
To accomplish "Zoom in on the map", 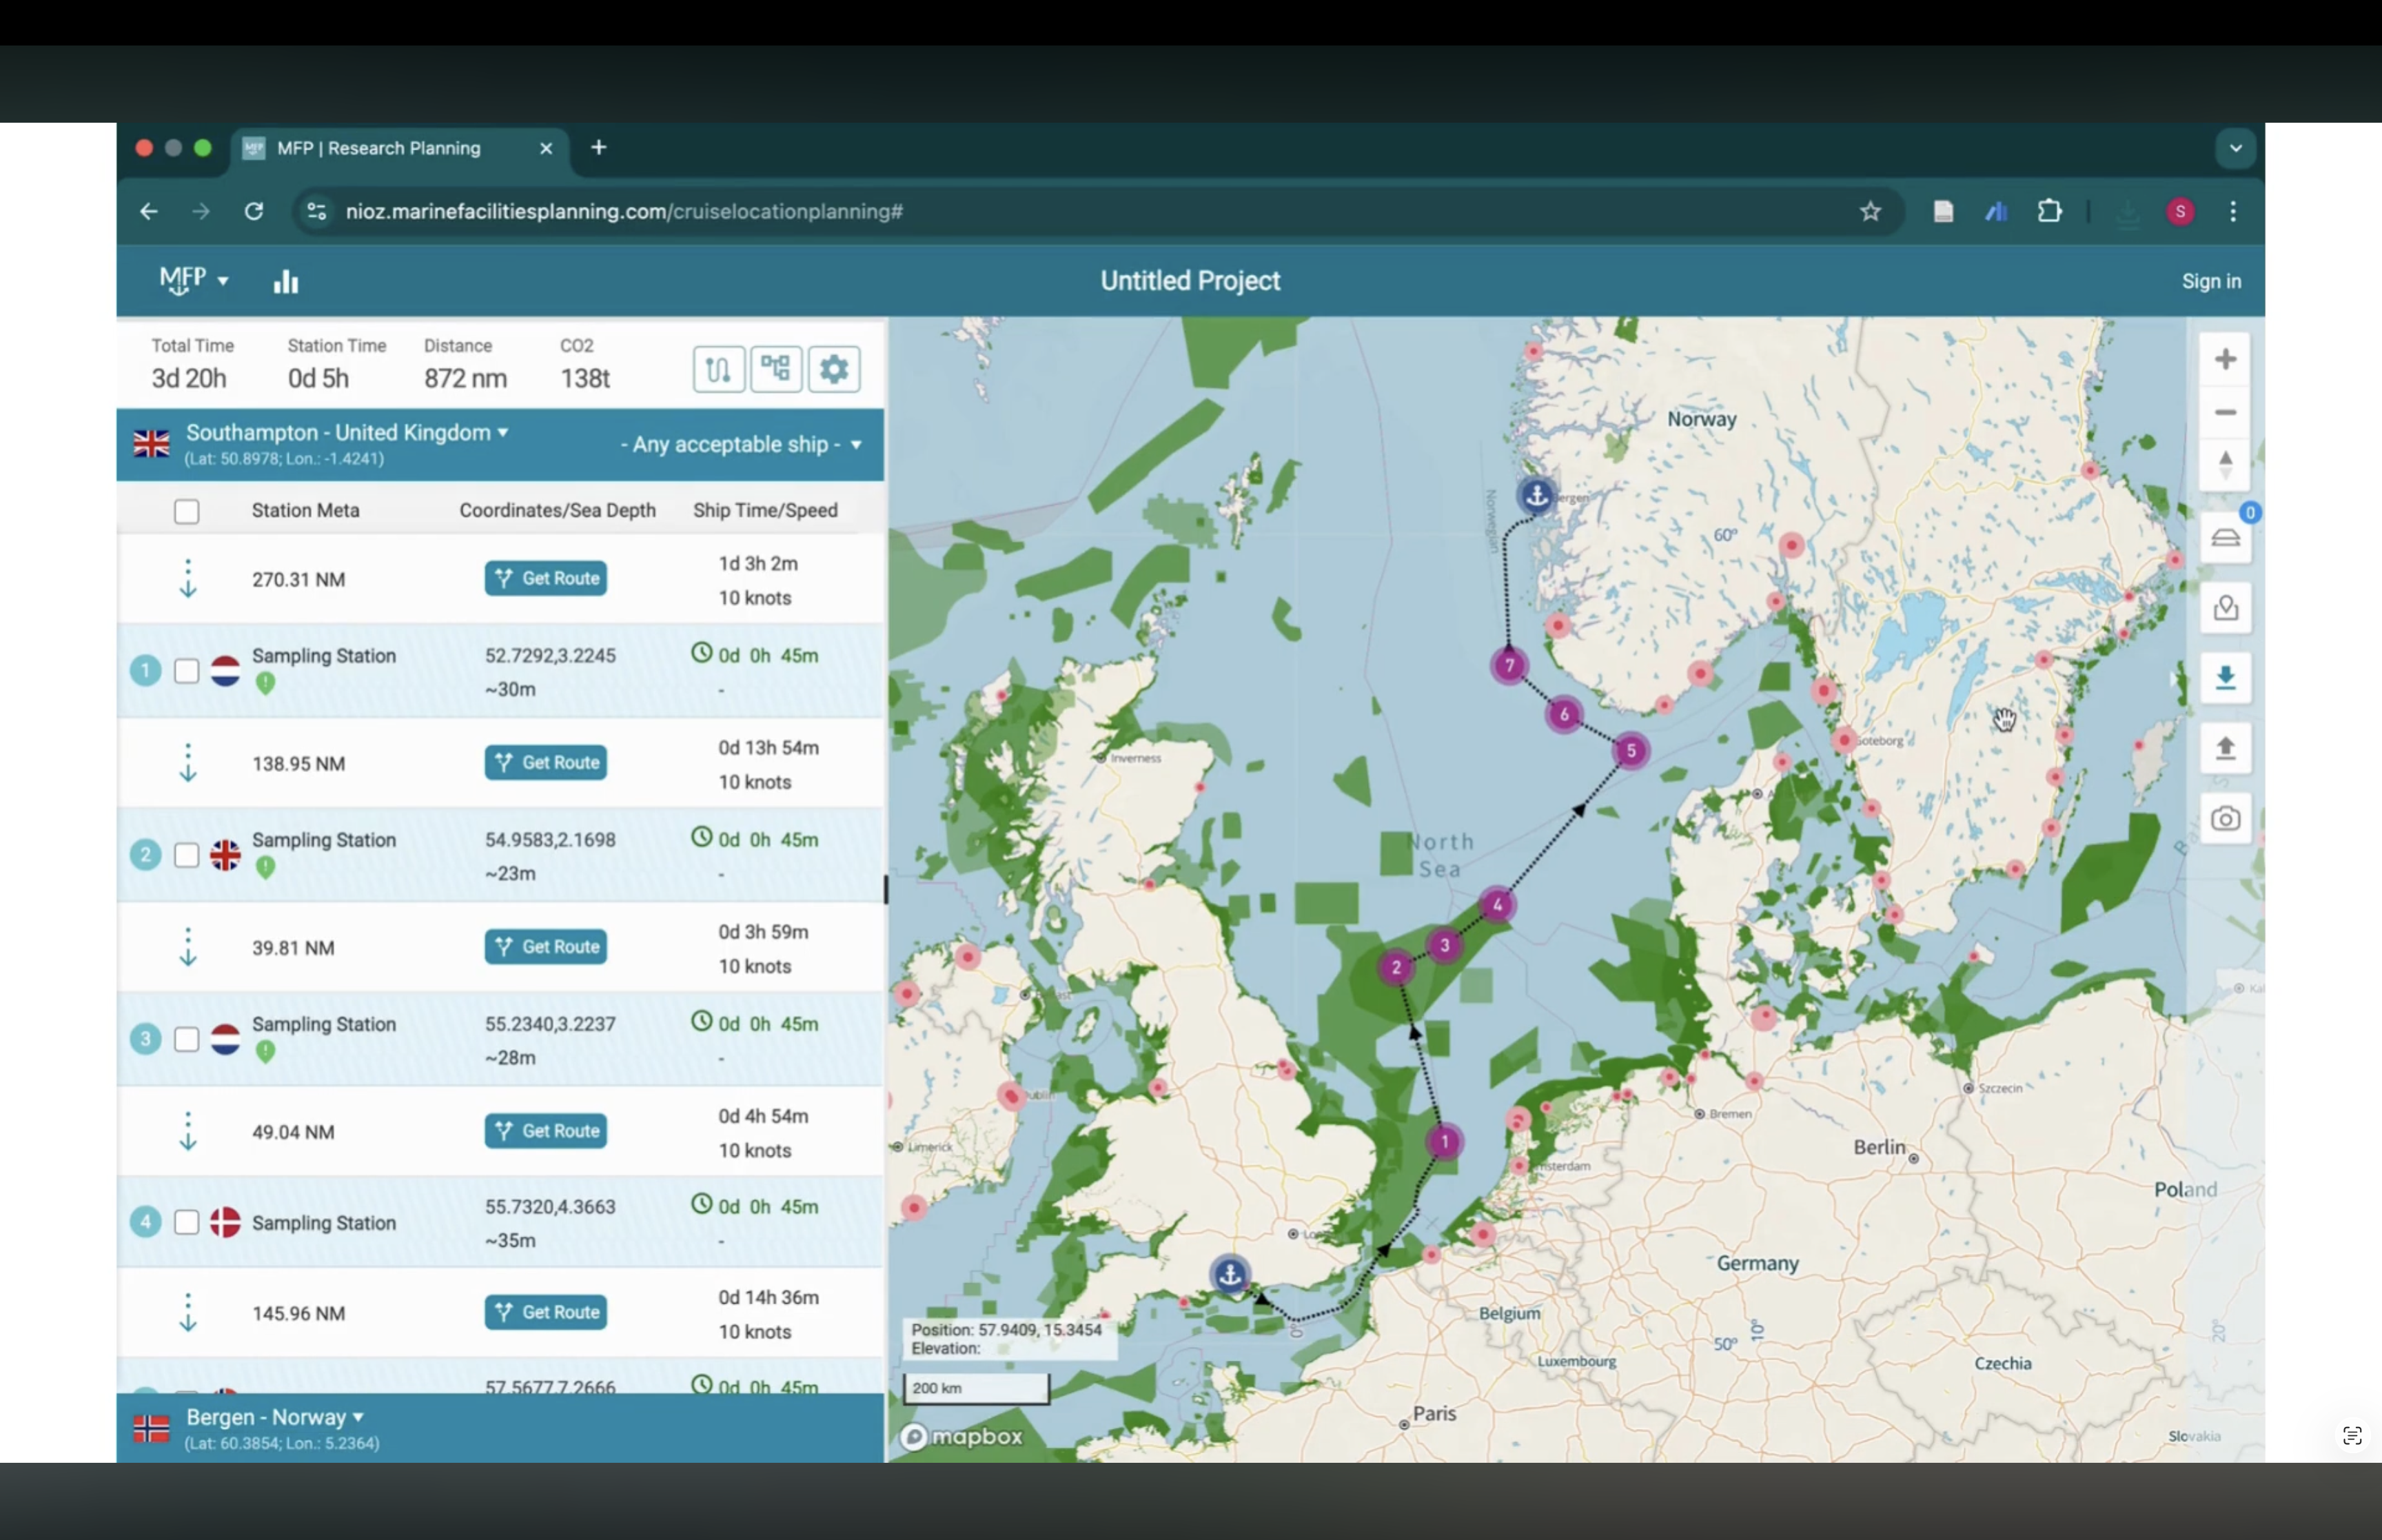I will tap(2225, 359).
